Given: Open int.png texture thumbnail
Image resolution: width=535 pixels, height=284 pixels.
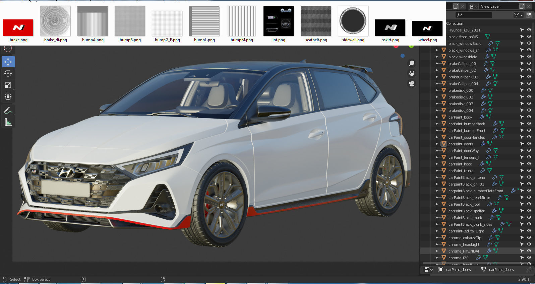Looking at the screenshot, I should pos(279,21).
